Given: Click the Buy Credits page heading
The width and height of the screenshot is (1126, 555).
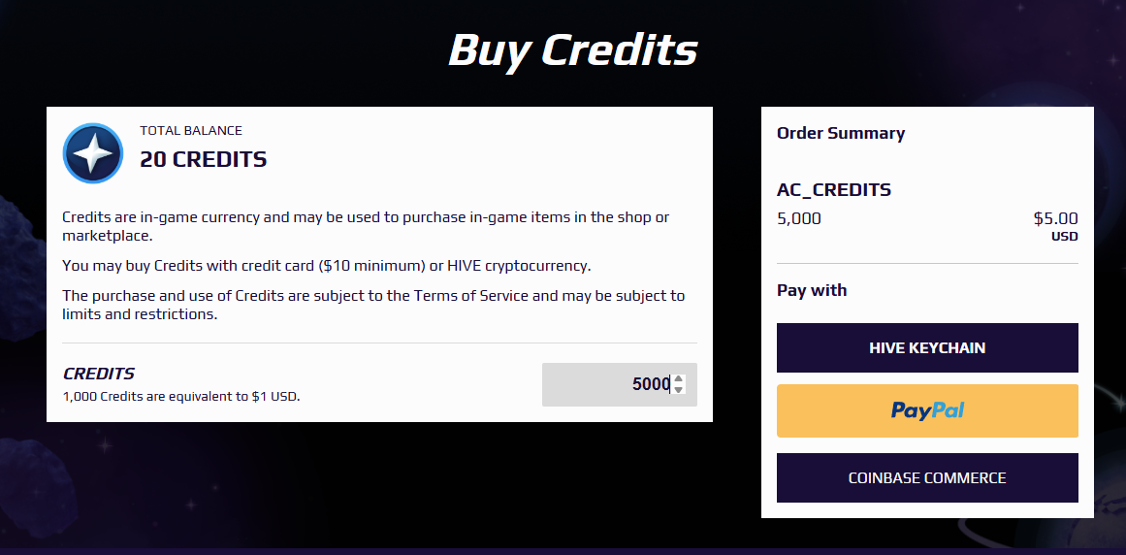Looking at the screenshot, I should [x=572, y=50].
